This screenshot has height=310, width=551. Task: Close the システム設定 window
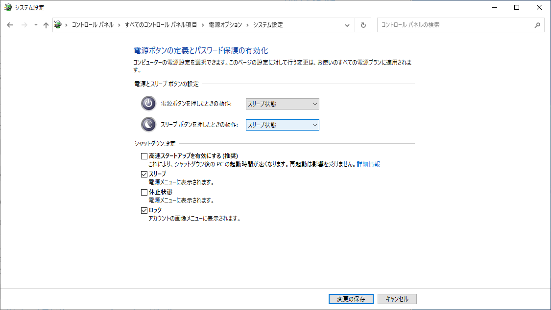coord(539,7)
